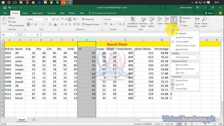Toggle Italic formatting

pos(32,24)
